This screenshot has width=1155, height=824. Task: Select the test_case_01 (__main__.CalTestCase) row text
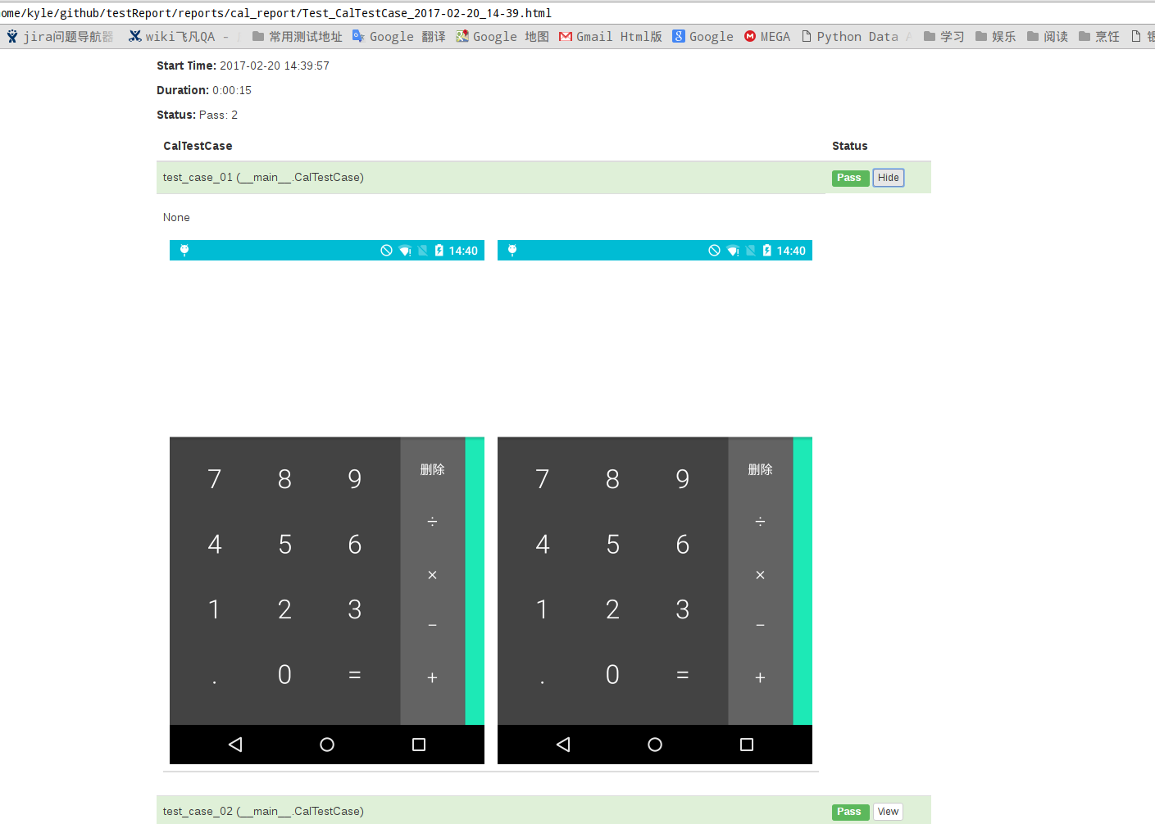(x=263, y=177)
